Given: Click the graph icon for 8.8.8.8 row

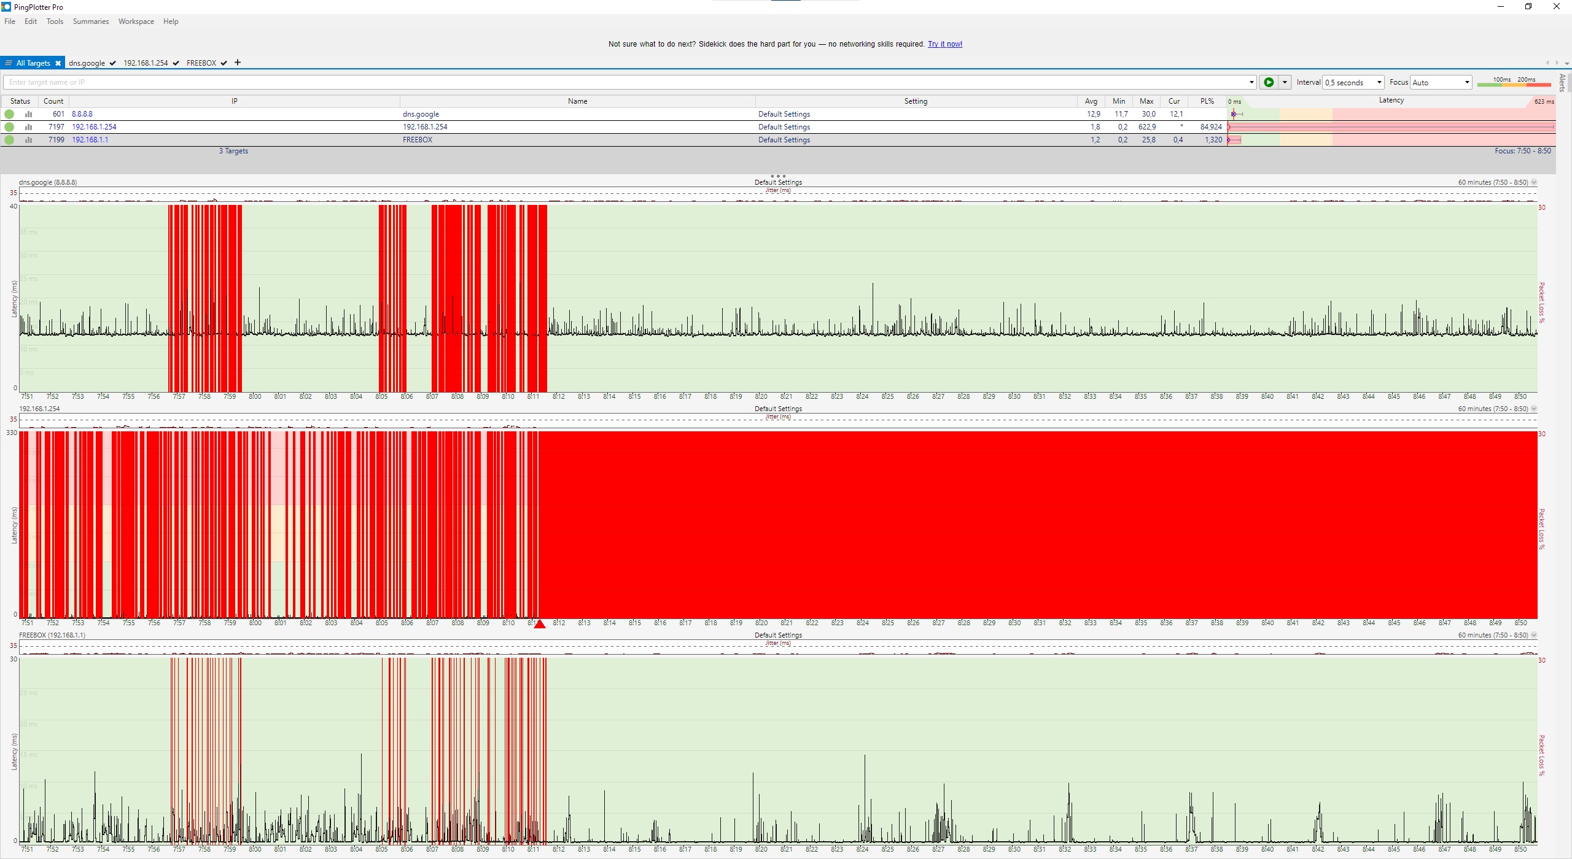Looking at the screenshot, I should [28, 114].
